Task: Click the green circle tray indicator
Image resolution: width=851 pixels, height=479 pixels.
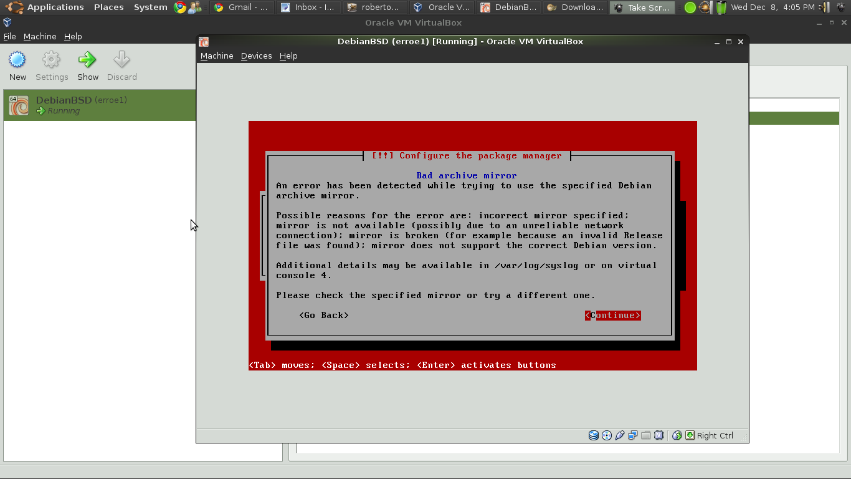Action: point(690,7)
